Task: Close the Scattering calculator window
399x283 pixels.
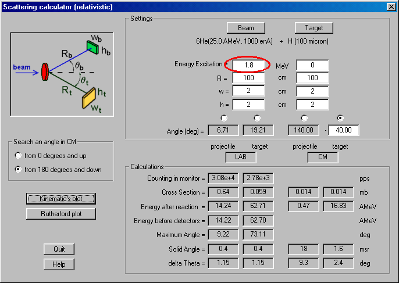Action: (x=391, y=6)
